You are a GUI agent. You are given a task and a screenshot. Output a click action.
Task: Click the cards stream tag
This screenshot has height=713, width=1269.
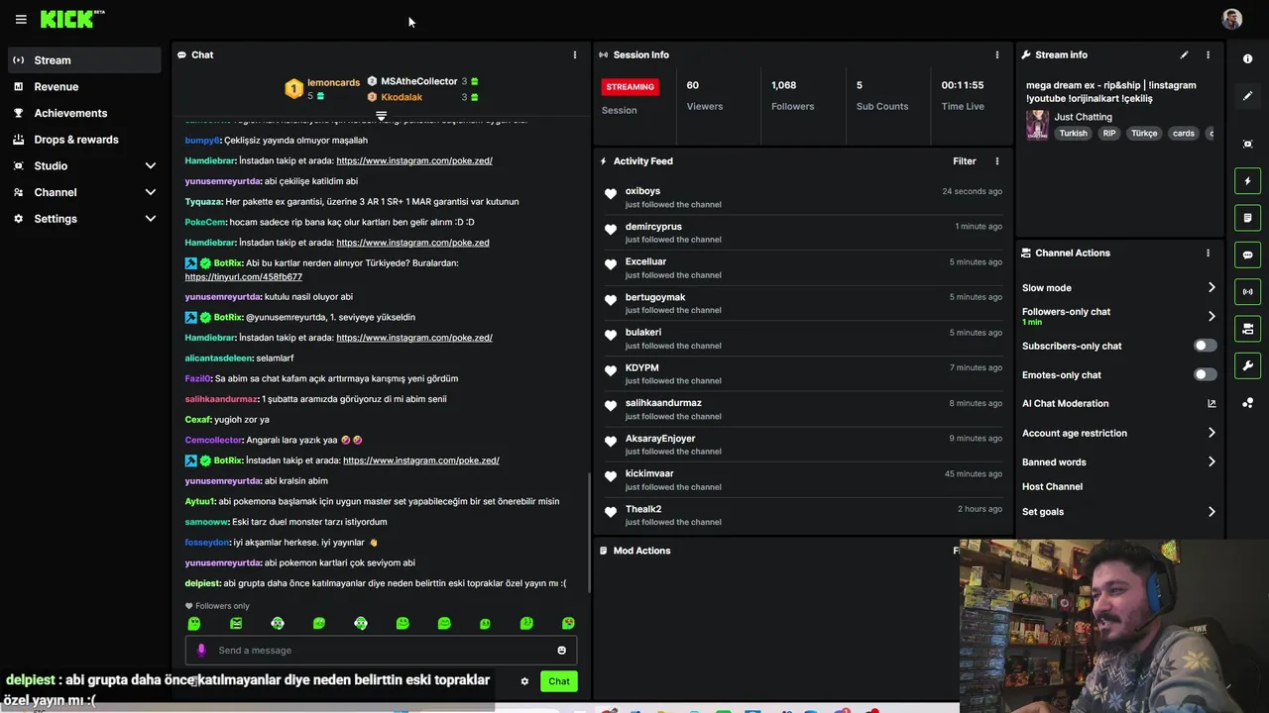click(x=1184, y=134)
